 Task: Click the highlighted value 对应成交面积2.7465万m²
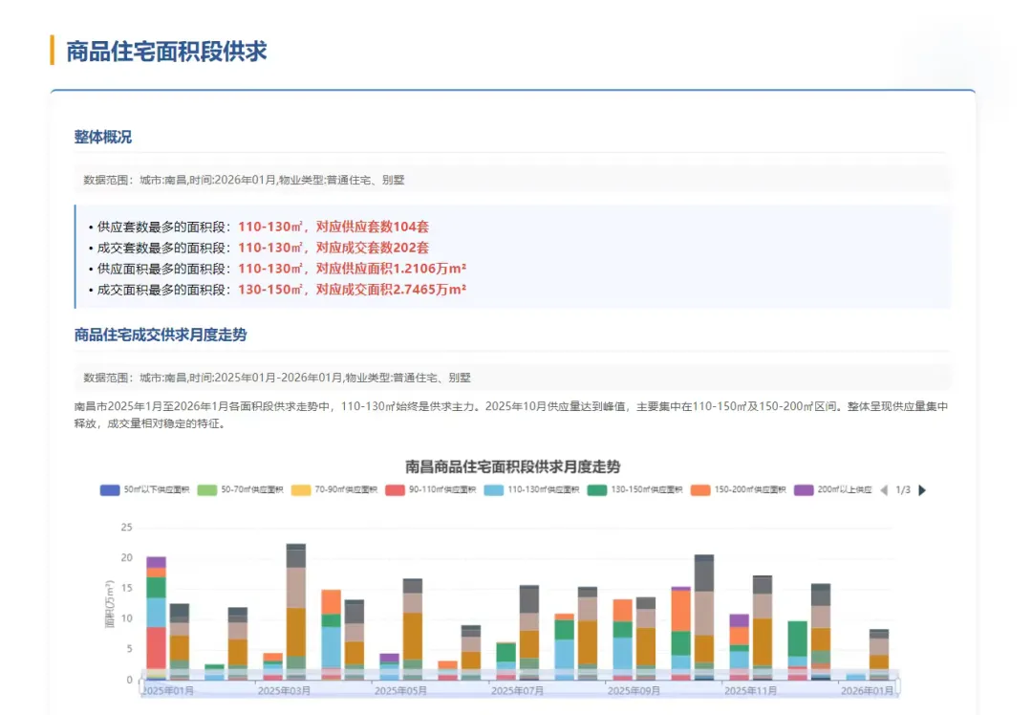(391, 290)
